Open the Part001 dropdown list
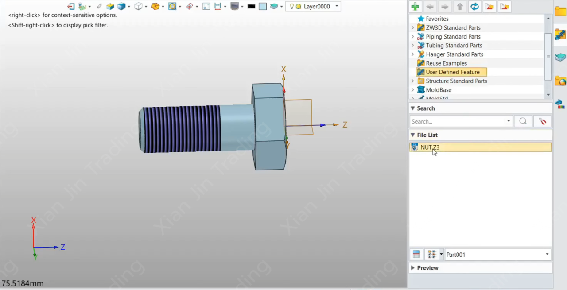The height and width of the screenshot is (290, 567). (x=547, y=255)
